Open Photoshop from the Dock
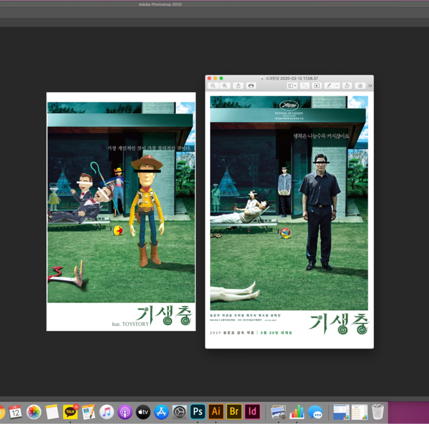The image size is (429, 424). (198, 411)
